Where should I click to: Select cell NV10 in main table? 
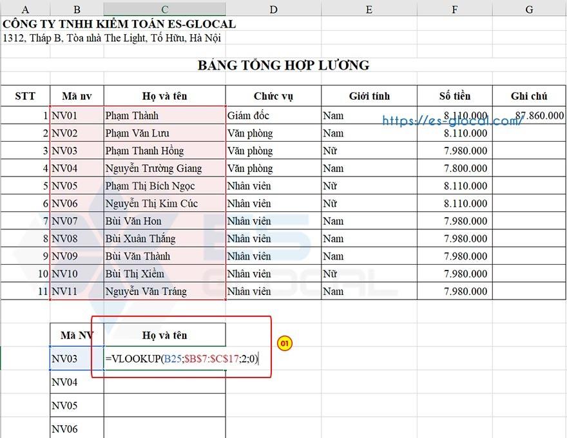tap(77, 274)
